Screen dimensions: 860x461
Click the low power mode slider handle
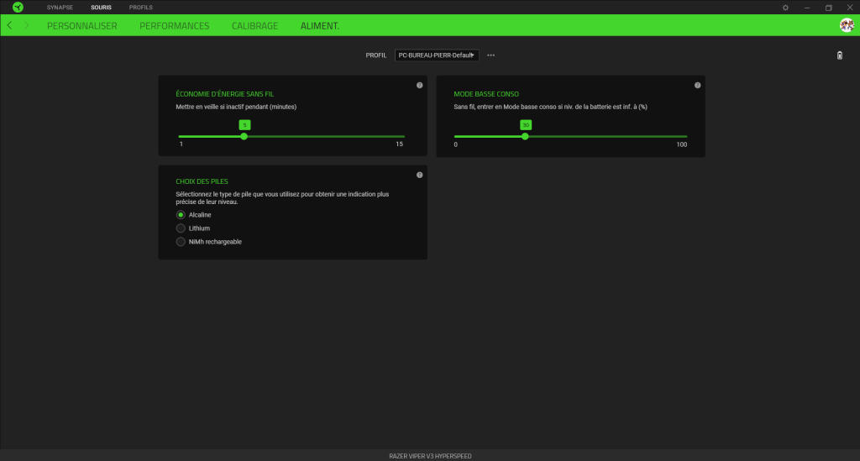click(525, 136)
